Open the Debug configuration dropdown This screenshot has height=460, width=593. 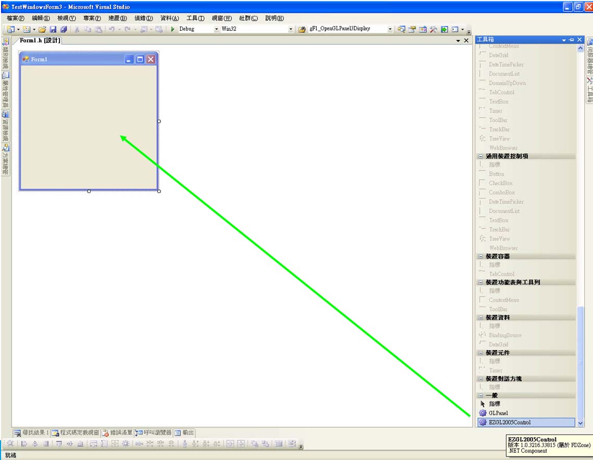(x=217, y=30)
